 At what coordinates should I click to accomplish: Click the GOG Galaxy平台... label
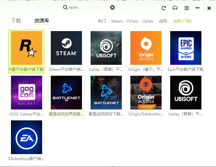coord(26,114)
